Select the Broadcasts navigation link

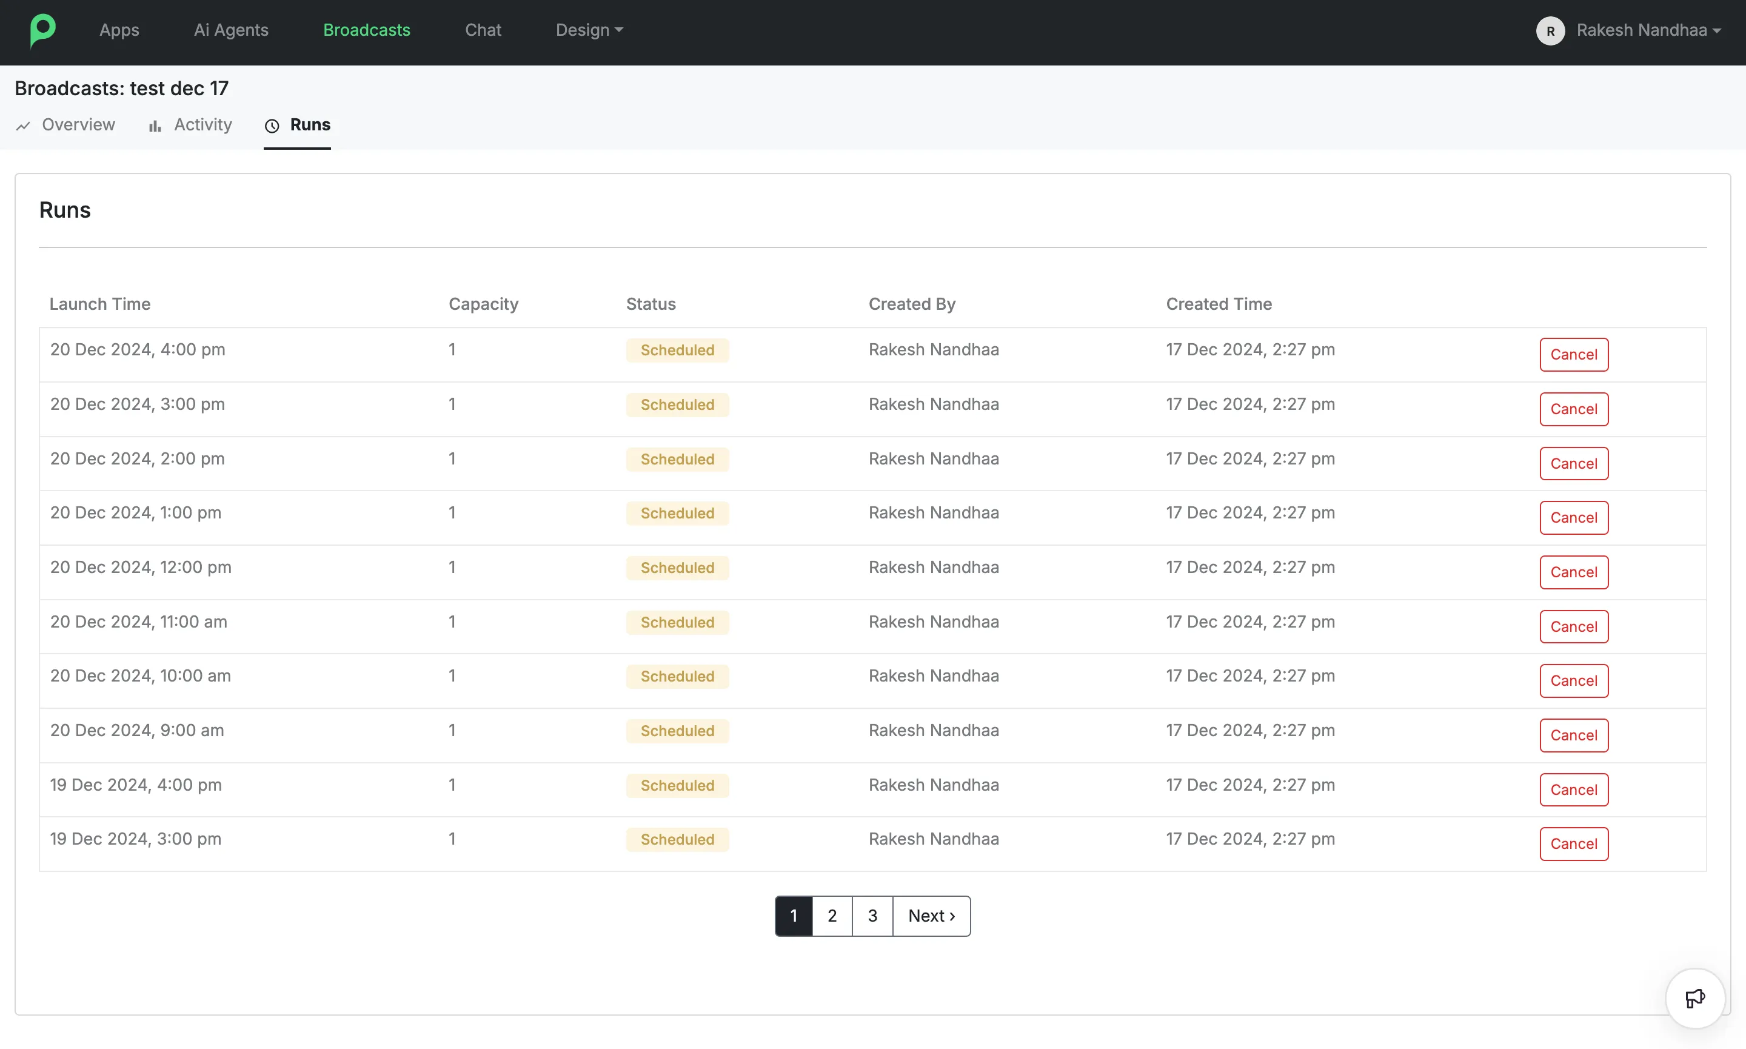[367, 30]
